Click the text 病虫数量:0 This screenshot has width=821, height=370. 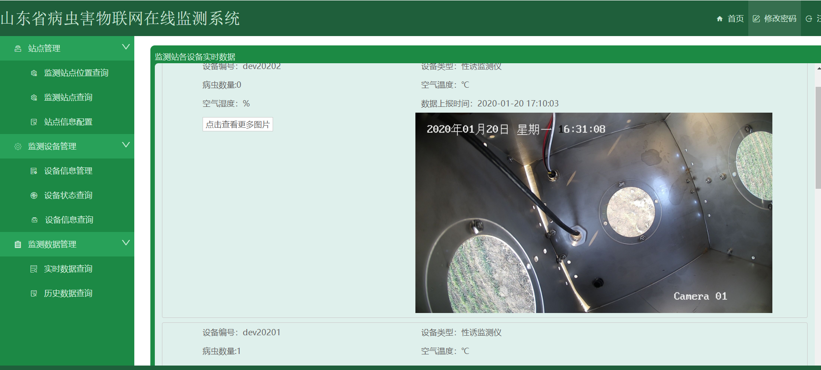[222, 85]
